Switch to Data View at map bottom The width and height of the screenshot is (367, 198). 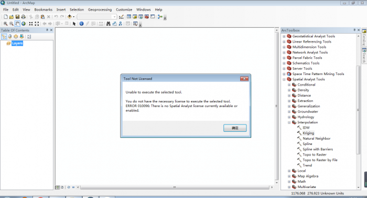click(57, 187)
